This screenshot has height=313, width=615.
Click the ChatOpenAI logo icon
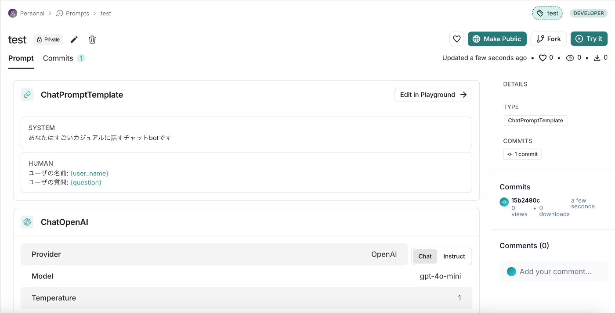[27, 222]
